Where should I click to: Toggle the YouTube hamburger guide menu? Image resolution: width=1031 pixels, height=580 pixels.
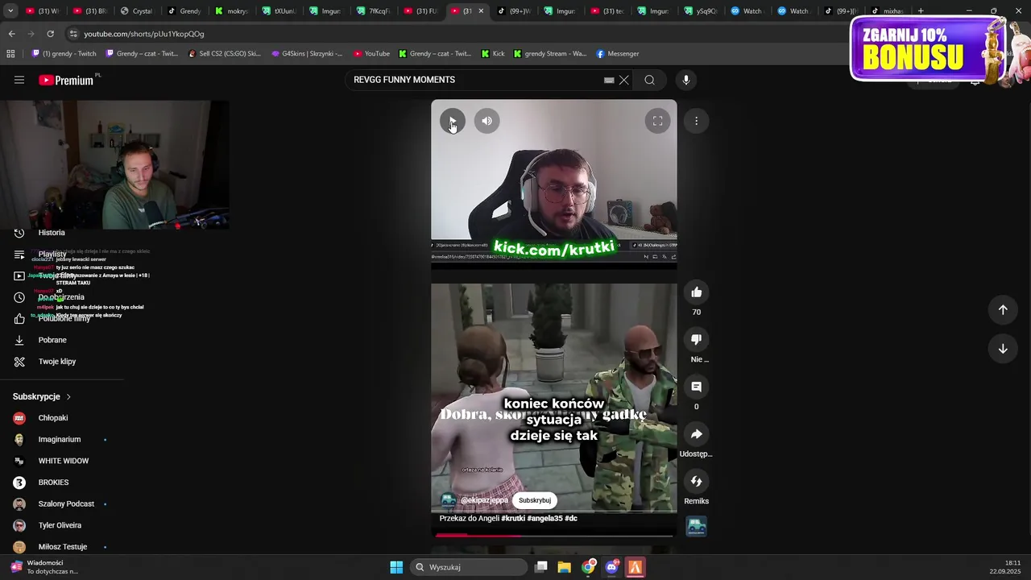[19, 80]
